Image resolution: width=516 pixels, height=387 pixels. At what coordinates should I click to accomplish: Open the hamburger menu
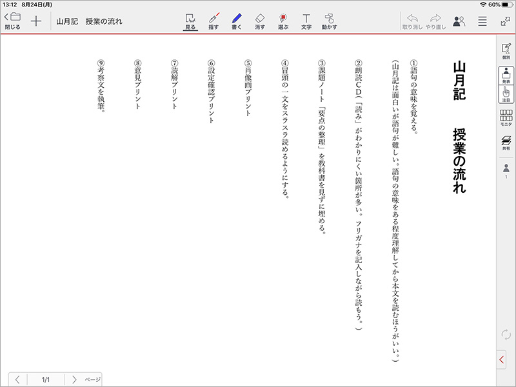pyautogui.click(x=482, y=21)
